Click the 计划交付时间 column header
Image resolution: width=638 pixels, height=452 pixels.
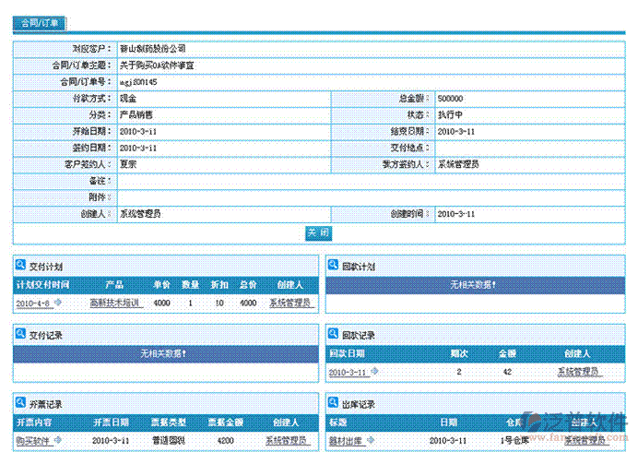point(42,284)
